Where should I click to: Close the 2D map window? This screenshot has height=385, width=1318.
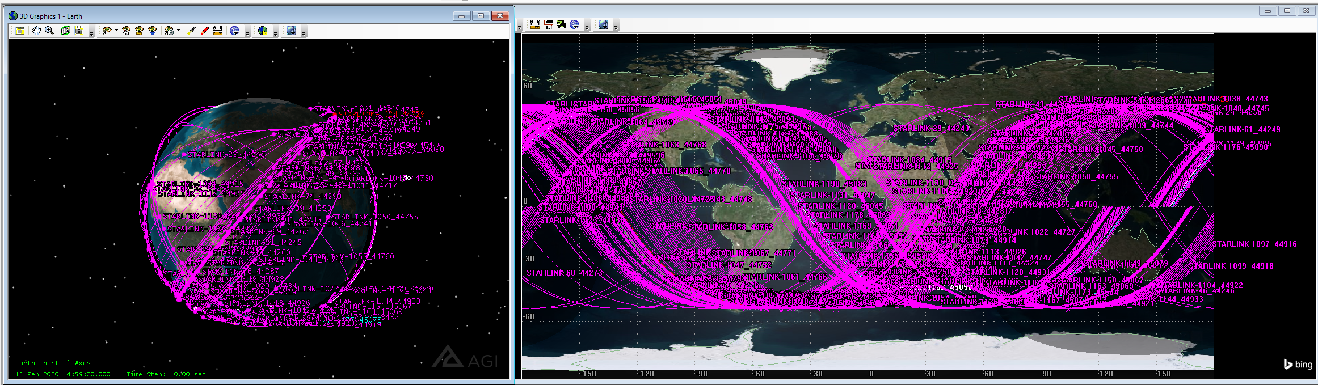pyautogui.click(x=1306, y=11)
